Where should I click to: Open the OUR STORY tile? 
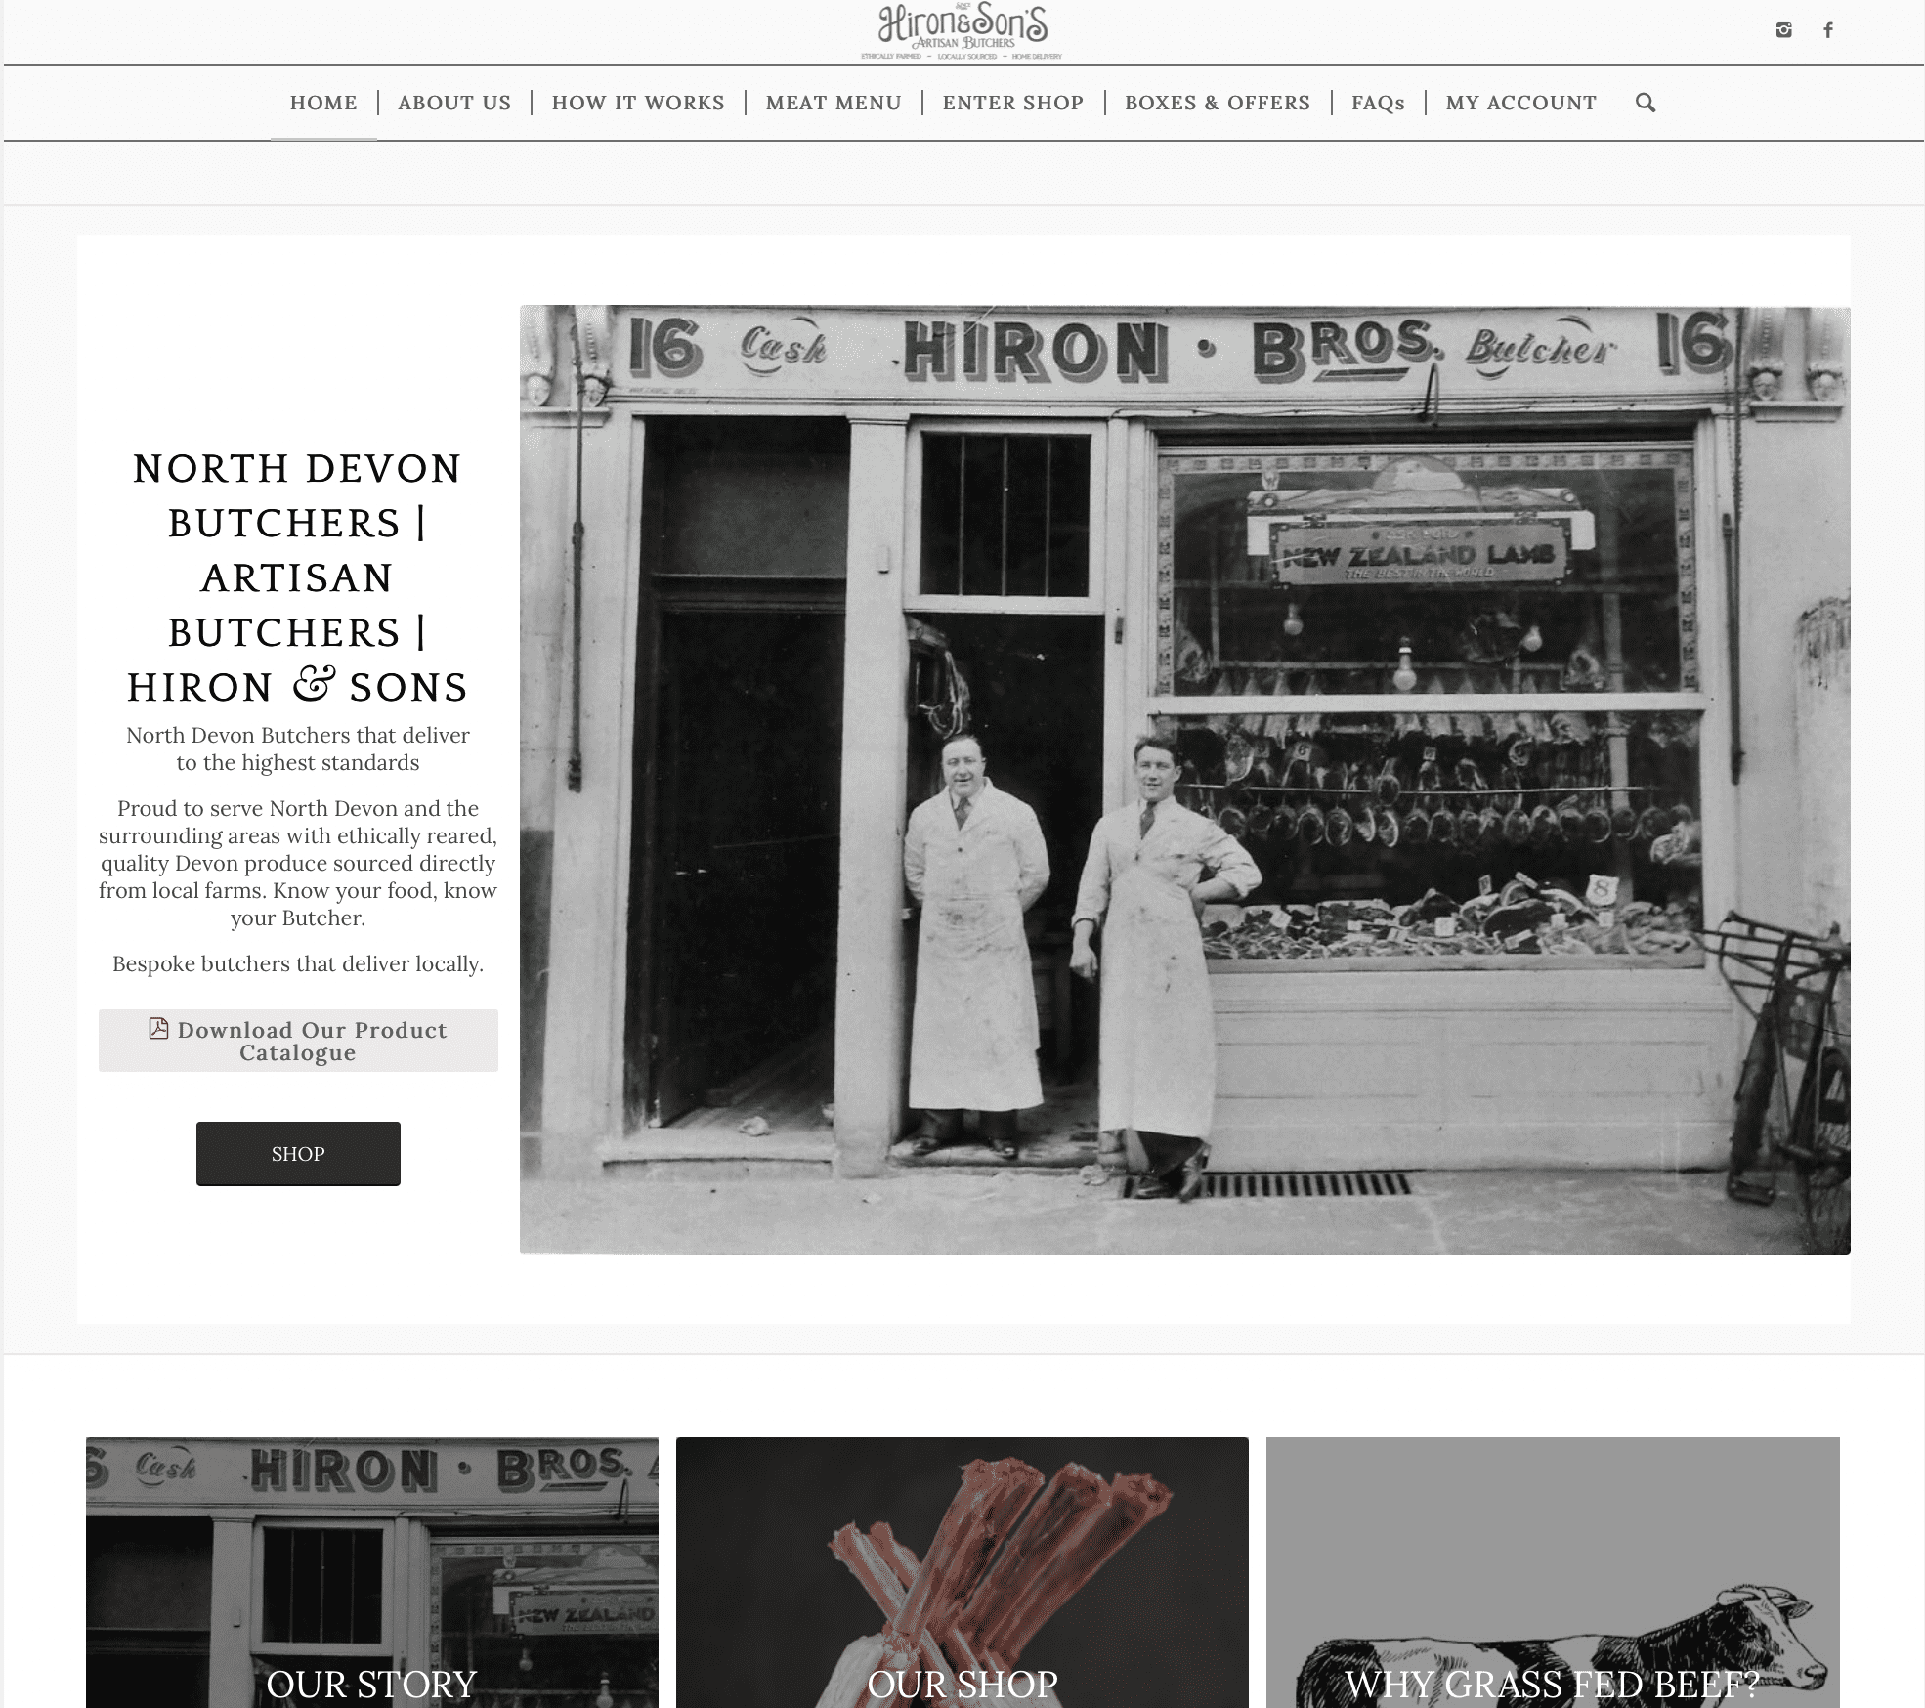pos(372,1573)
